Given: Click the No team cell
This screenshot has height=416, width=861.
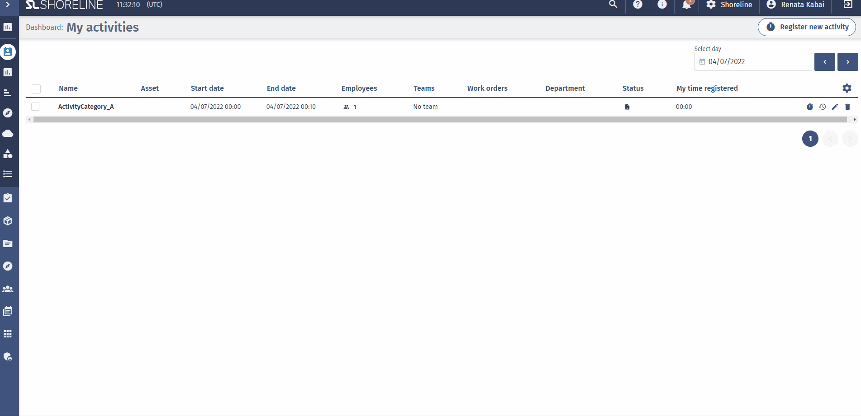Looking at the screenshot, I should tap(425, 107).
